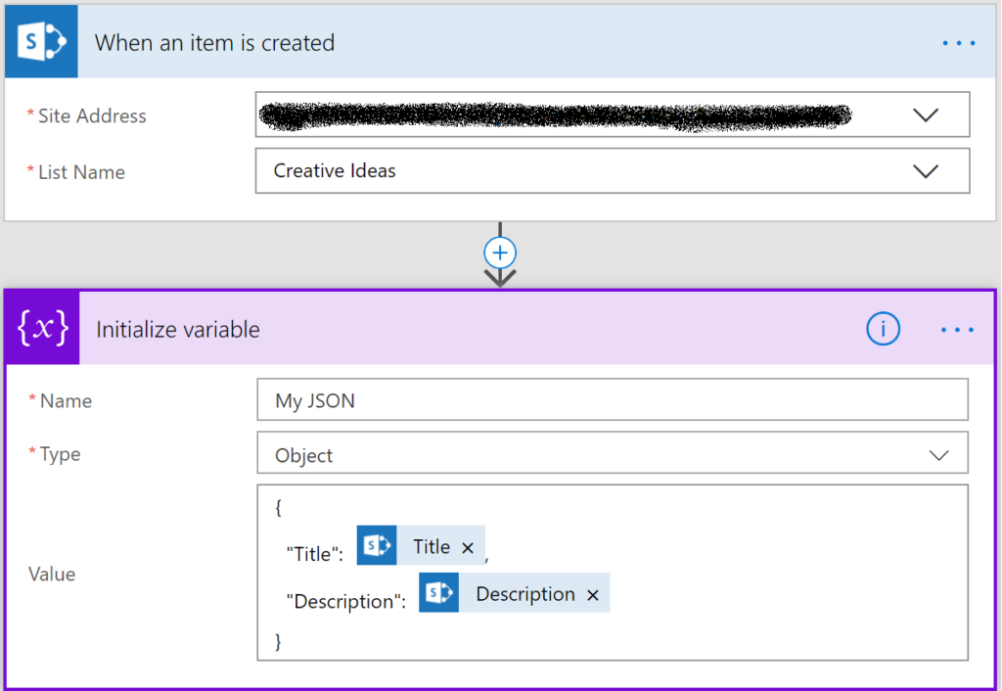Click the SharePoint trigger icon
This screenshot has width=1002, height=691.
pos(40,41)
